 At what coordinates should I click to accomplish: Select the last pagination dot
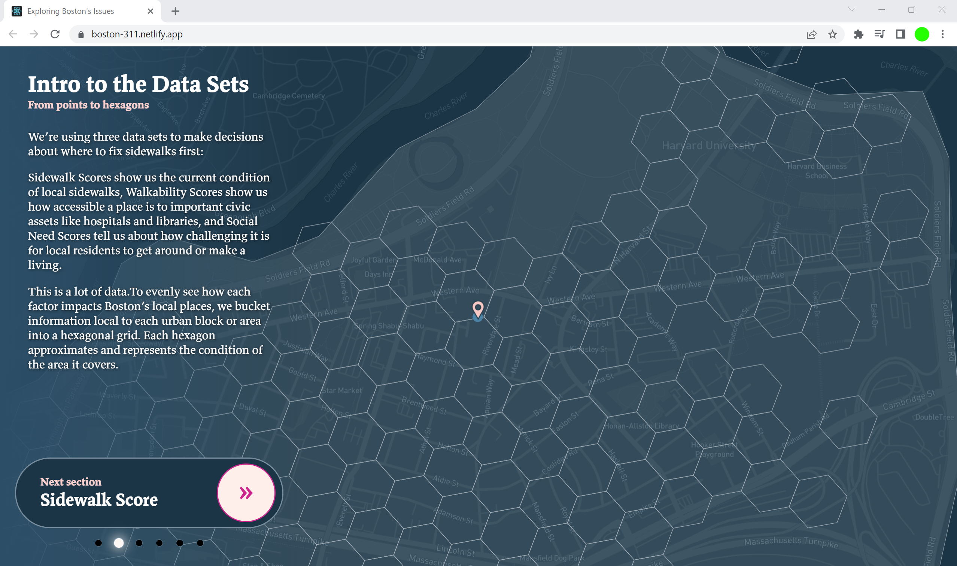point(200,543)
